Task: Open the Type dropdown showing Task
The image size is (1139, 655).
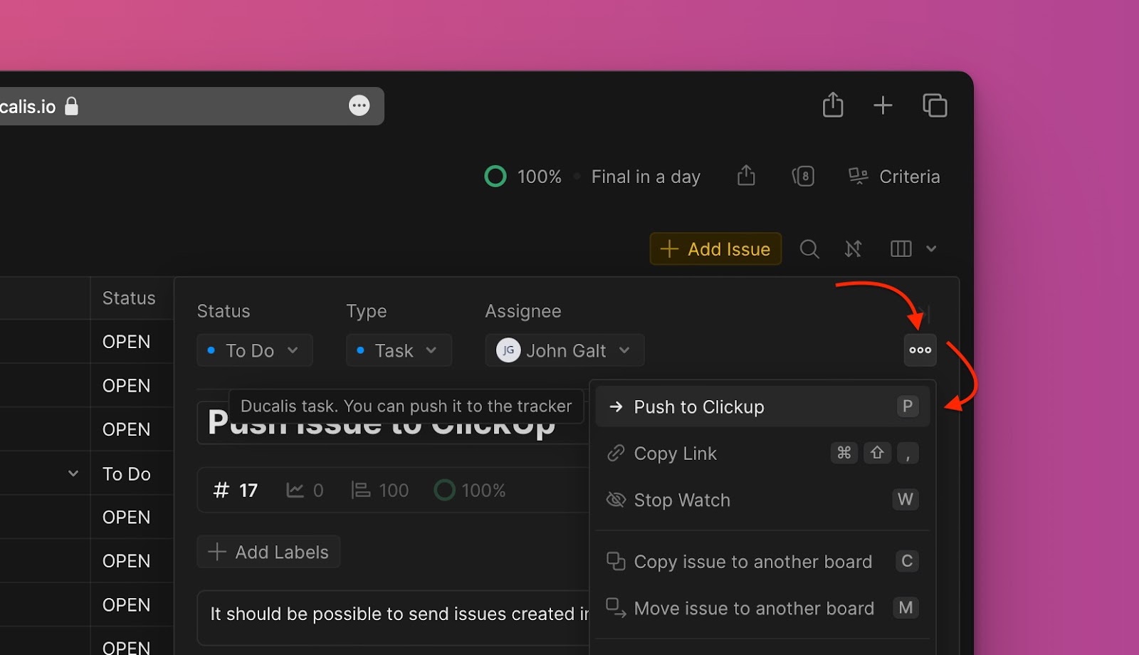Action: point(398,350)
